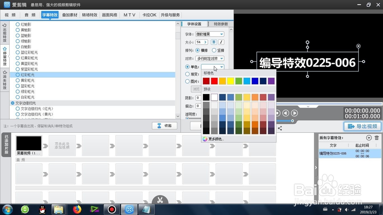Show hidden tray icons arrow
383x215 pixels.
coord(333,210)
